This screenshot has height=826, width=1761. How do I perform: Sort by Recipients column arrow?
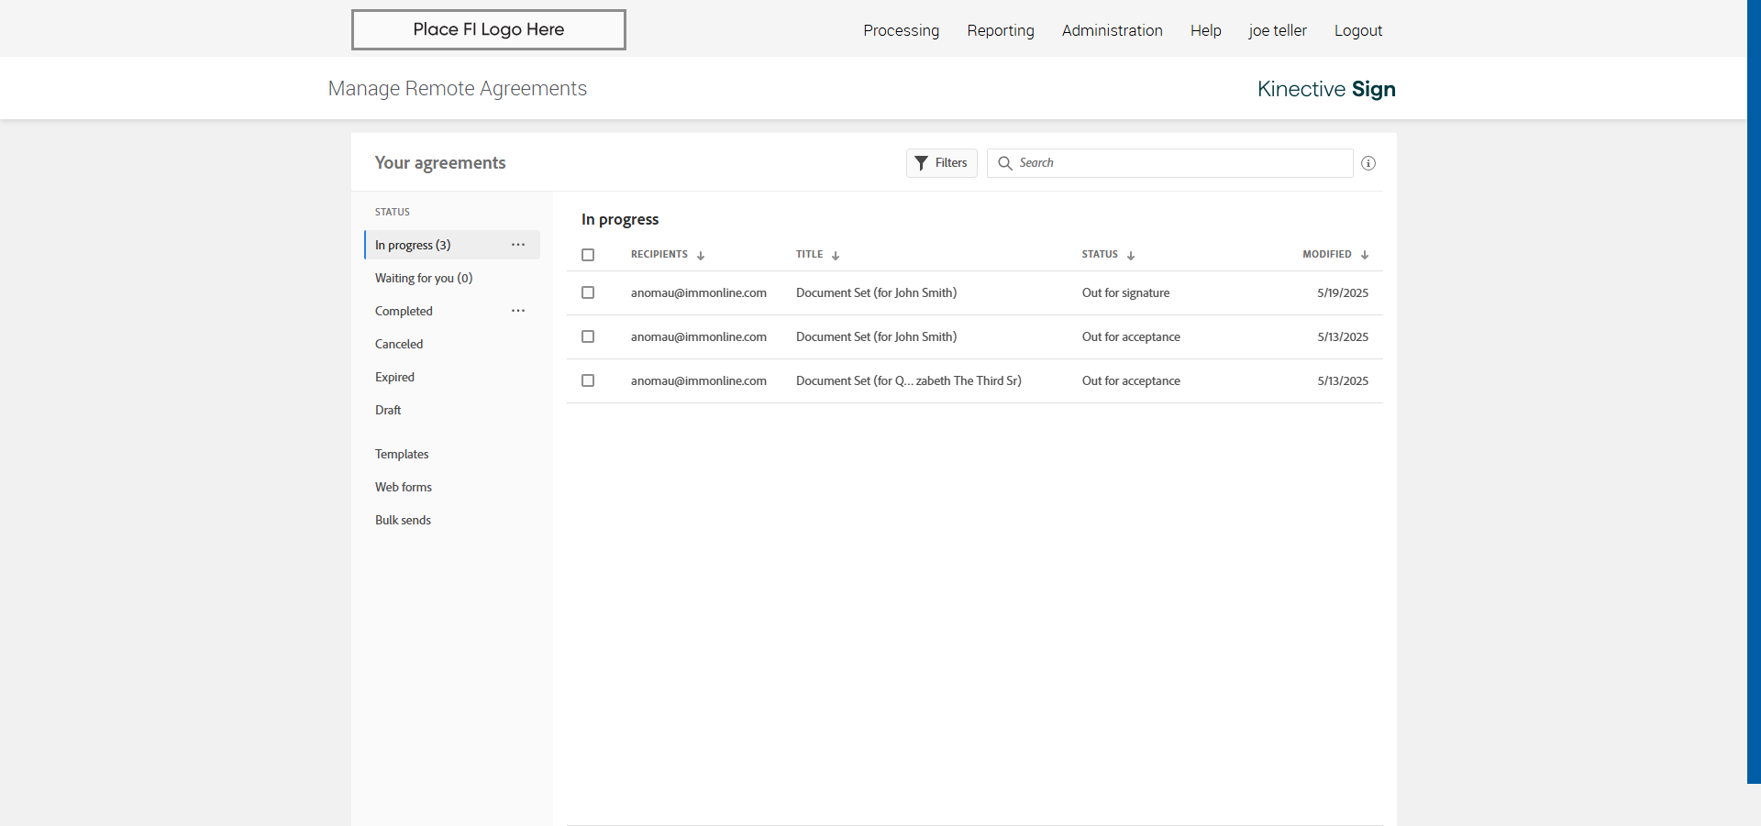[x=701, y=256]
